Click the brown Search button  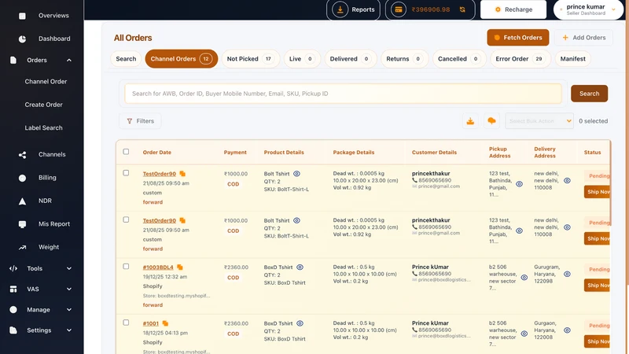[x=589, y=94]
